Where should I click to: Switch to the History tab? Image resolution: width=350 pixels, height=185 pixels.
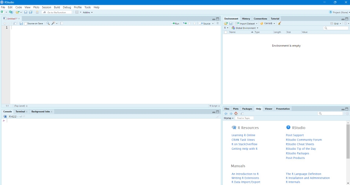(246, 19)
